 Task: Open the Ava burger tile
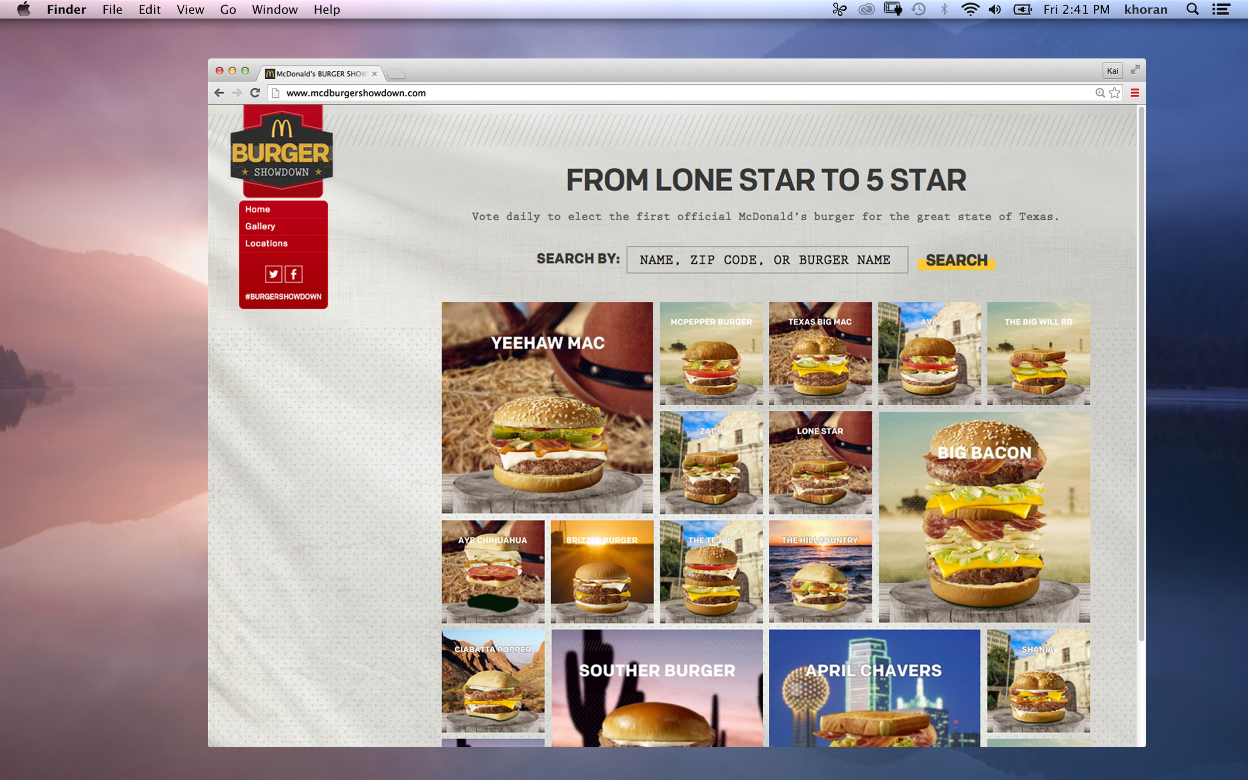point(929,353)
